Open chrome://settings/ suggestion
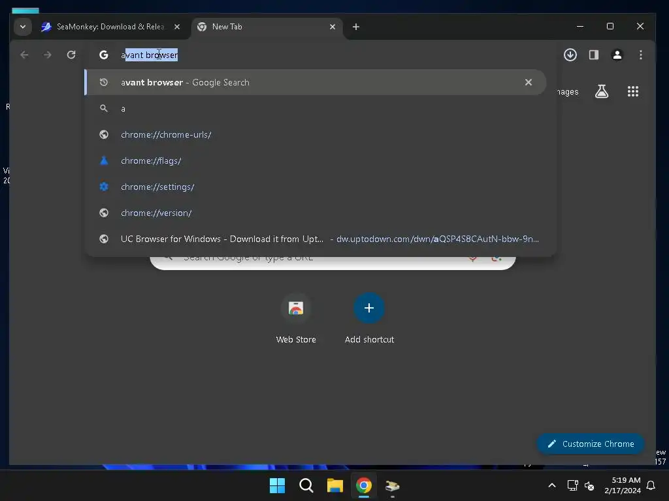The width and height of the screenshot is (669, 501). pyautogui.click(x=316, y=187)
